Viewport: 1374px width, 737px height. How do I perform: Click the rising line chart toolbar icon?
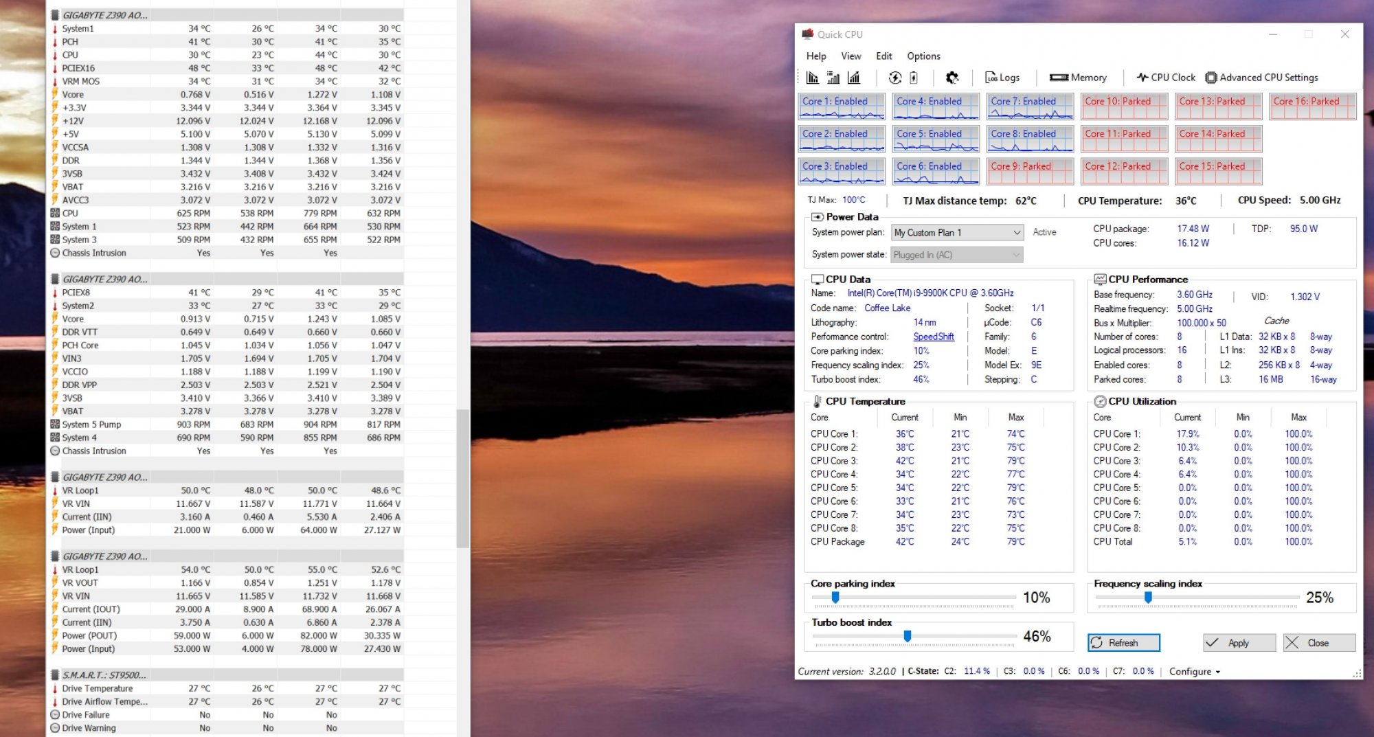pyautogui.click(x=854, y=78)
